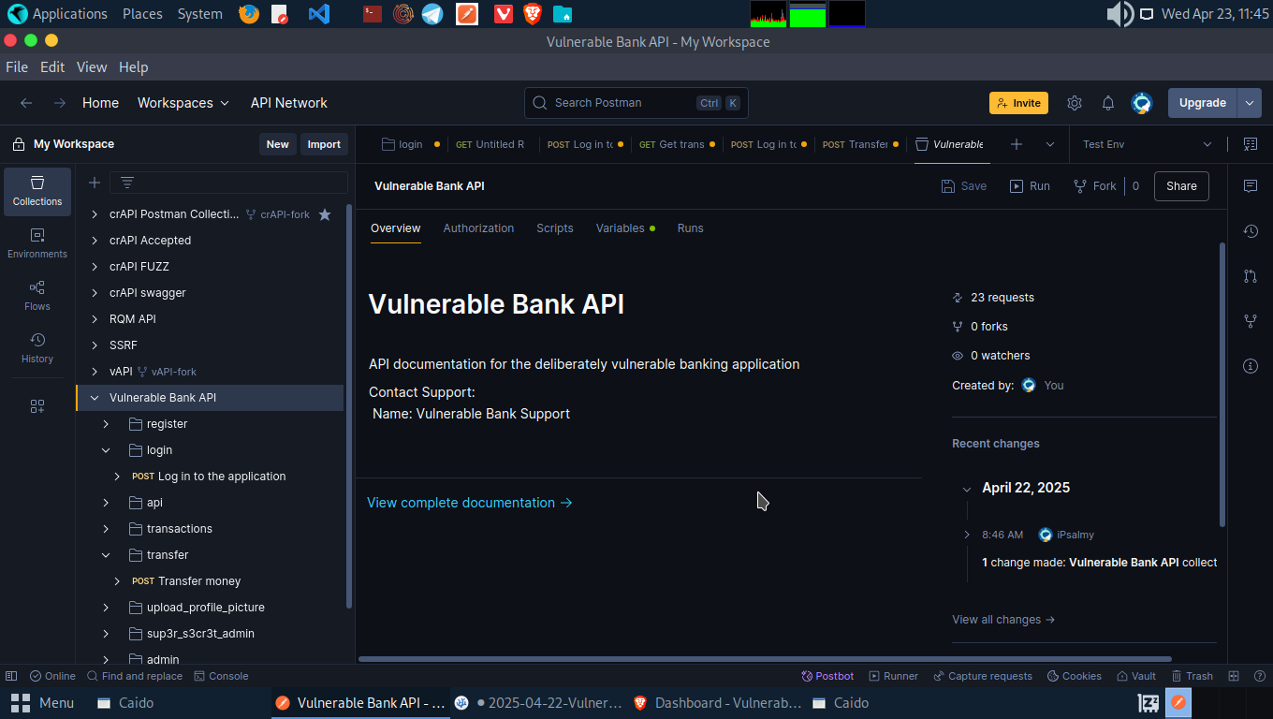Open notifications bell icon
Screen dimensions: 1273x719
click(1108, 103)
